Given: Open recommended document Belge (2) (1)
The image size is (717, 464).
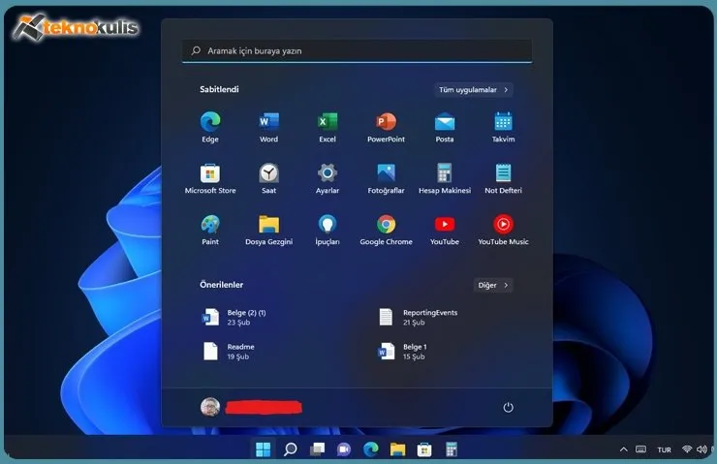Looking at the screenshot, I should point(234,318).
